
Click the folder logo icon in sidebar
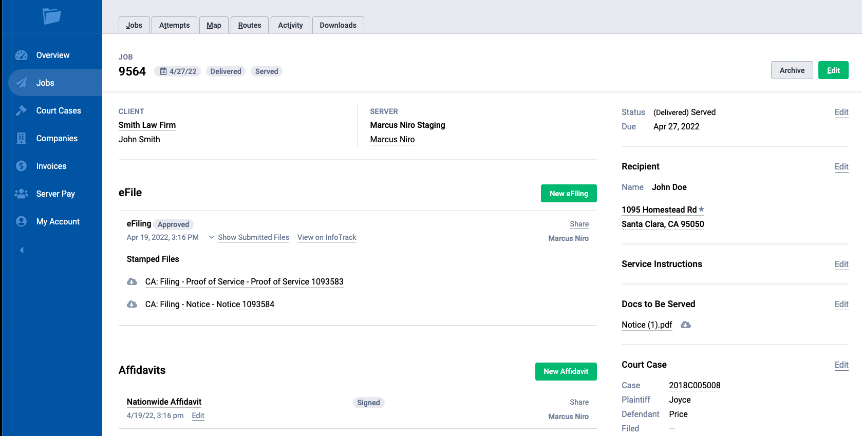pyautogui.click(x=52, y=16)
